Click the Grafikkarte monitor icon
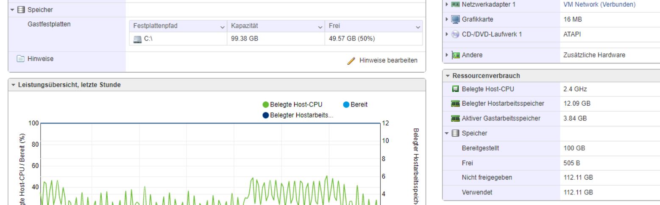 [x=454, y=19]
